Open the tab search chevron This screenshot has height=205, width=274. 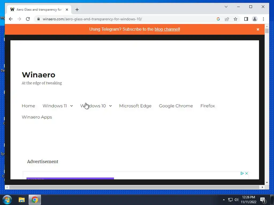[x=226, y=7]
